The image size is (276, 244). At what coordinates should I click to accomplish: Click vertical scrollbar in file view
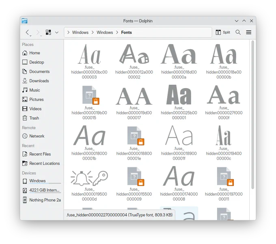tap(252, 114)
